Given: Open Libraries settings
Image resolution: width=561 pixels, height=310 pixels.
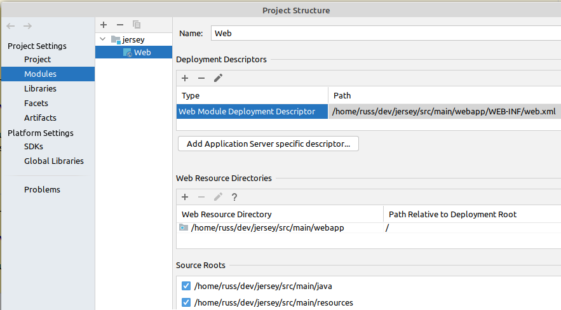Looking at the screenshot, I should point(40,88).
